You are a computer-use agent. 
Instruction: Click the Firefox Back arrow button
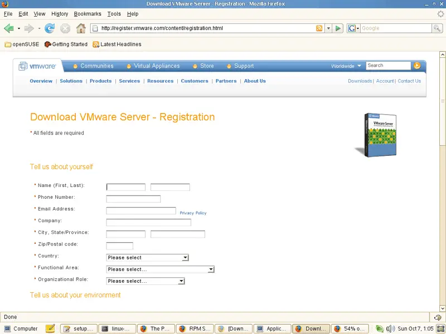coord(9,28)
